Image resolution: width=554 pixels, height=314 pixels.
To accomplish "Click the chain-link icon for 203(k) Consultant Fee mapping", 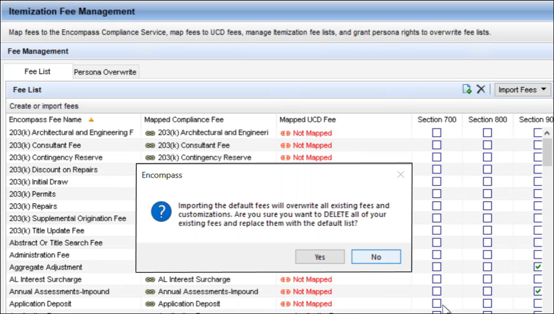I will (x=150, y=145).
